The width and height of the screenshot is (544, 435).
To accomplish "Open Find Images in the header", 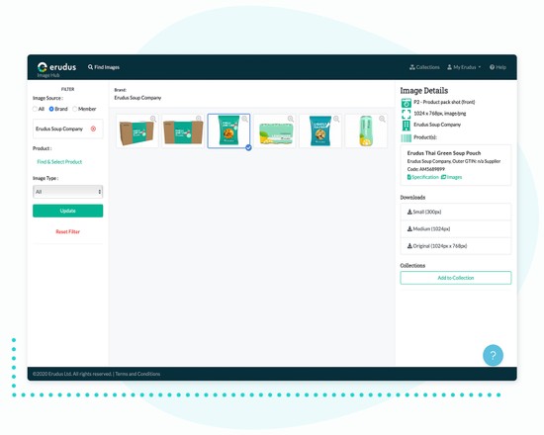I will pyautogui.click(x=104, y=67).
